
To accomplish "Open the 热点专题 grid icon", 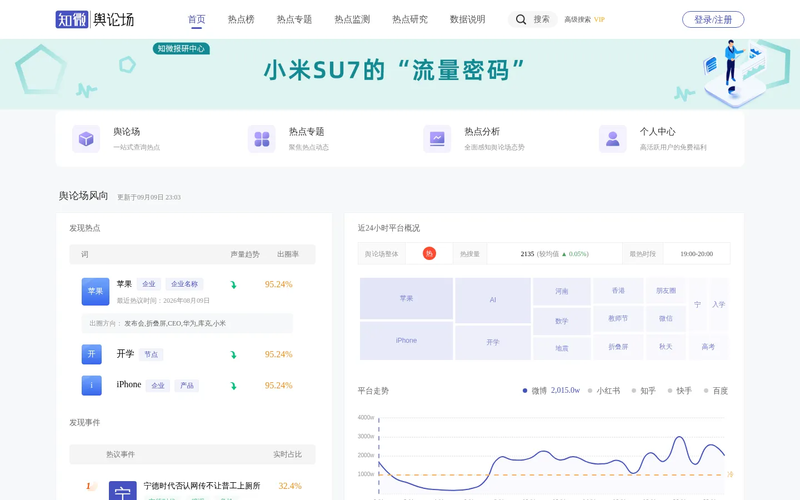I will point(262,138).
